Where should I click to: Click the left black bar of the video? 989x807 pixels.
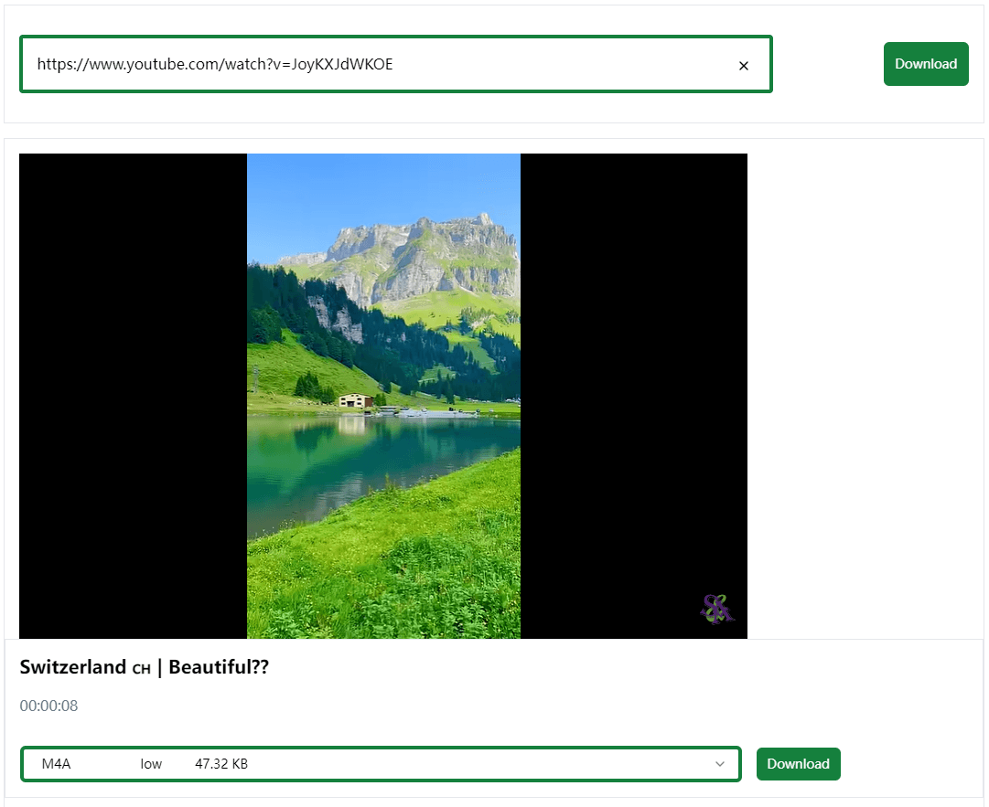(x=133, y=395)
